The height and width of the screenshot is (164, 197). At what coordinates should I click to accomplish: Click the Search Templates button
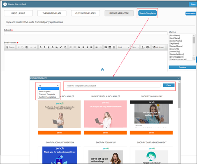point(148,13)
